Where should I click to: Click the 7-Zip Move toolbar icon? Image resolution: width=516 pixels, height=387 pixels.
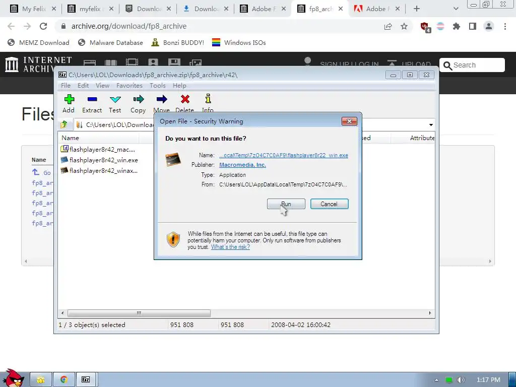coord(162,103)
